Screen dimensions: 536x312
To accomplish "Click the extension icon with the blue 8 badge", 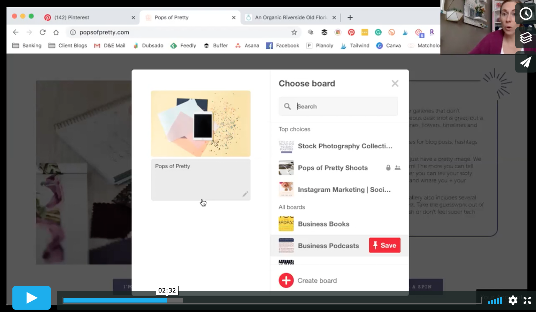I will point(419,33).
